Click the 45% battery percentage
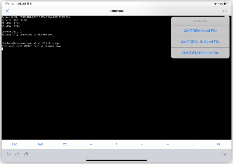Screen dimensions: 233x164 220,4
